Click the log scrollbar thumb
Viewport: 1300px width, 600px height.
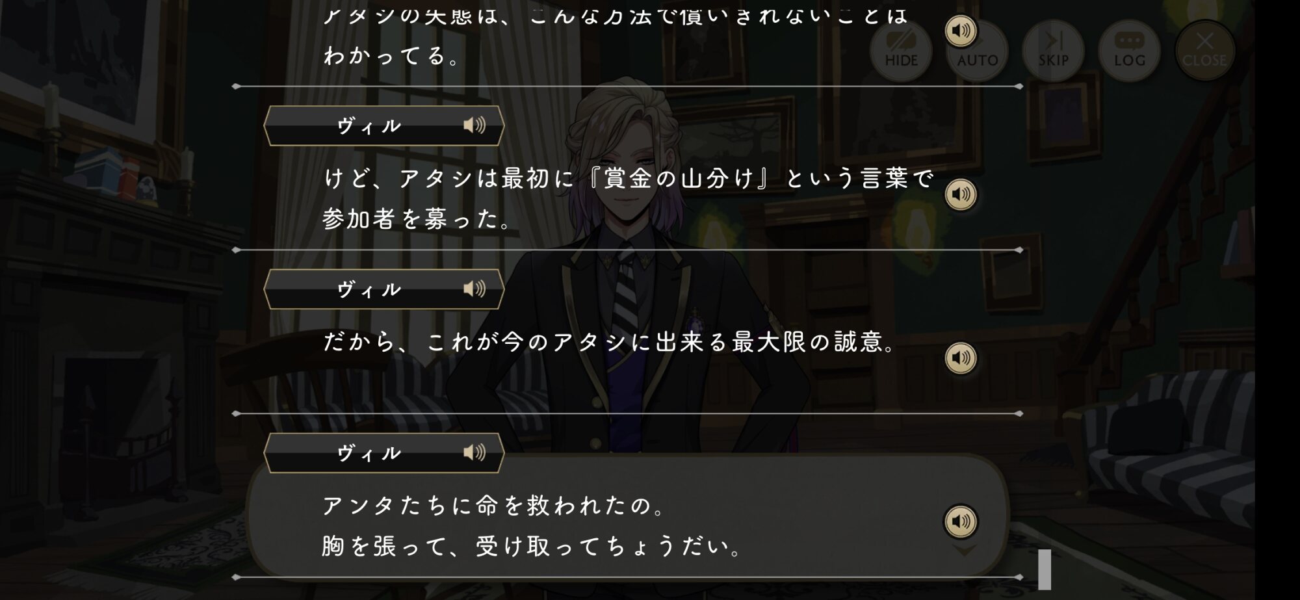1045,569
